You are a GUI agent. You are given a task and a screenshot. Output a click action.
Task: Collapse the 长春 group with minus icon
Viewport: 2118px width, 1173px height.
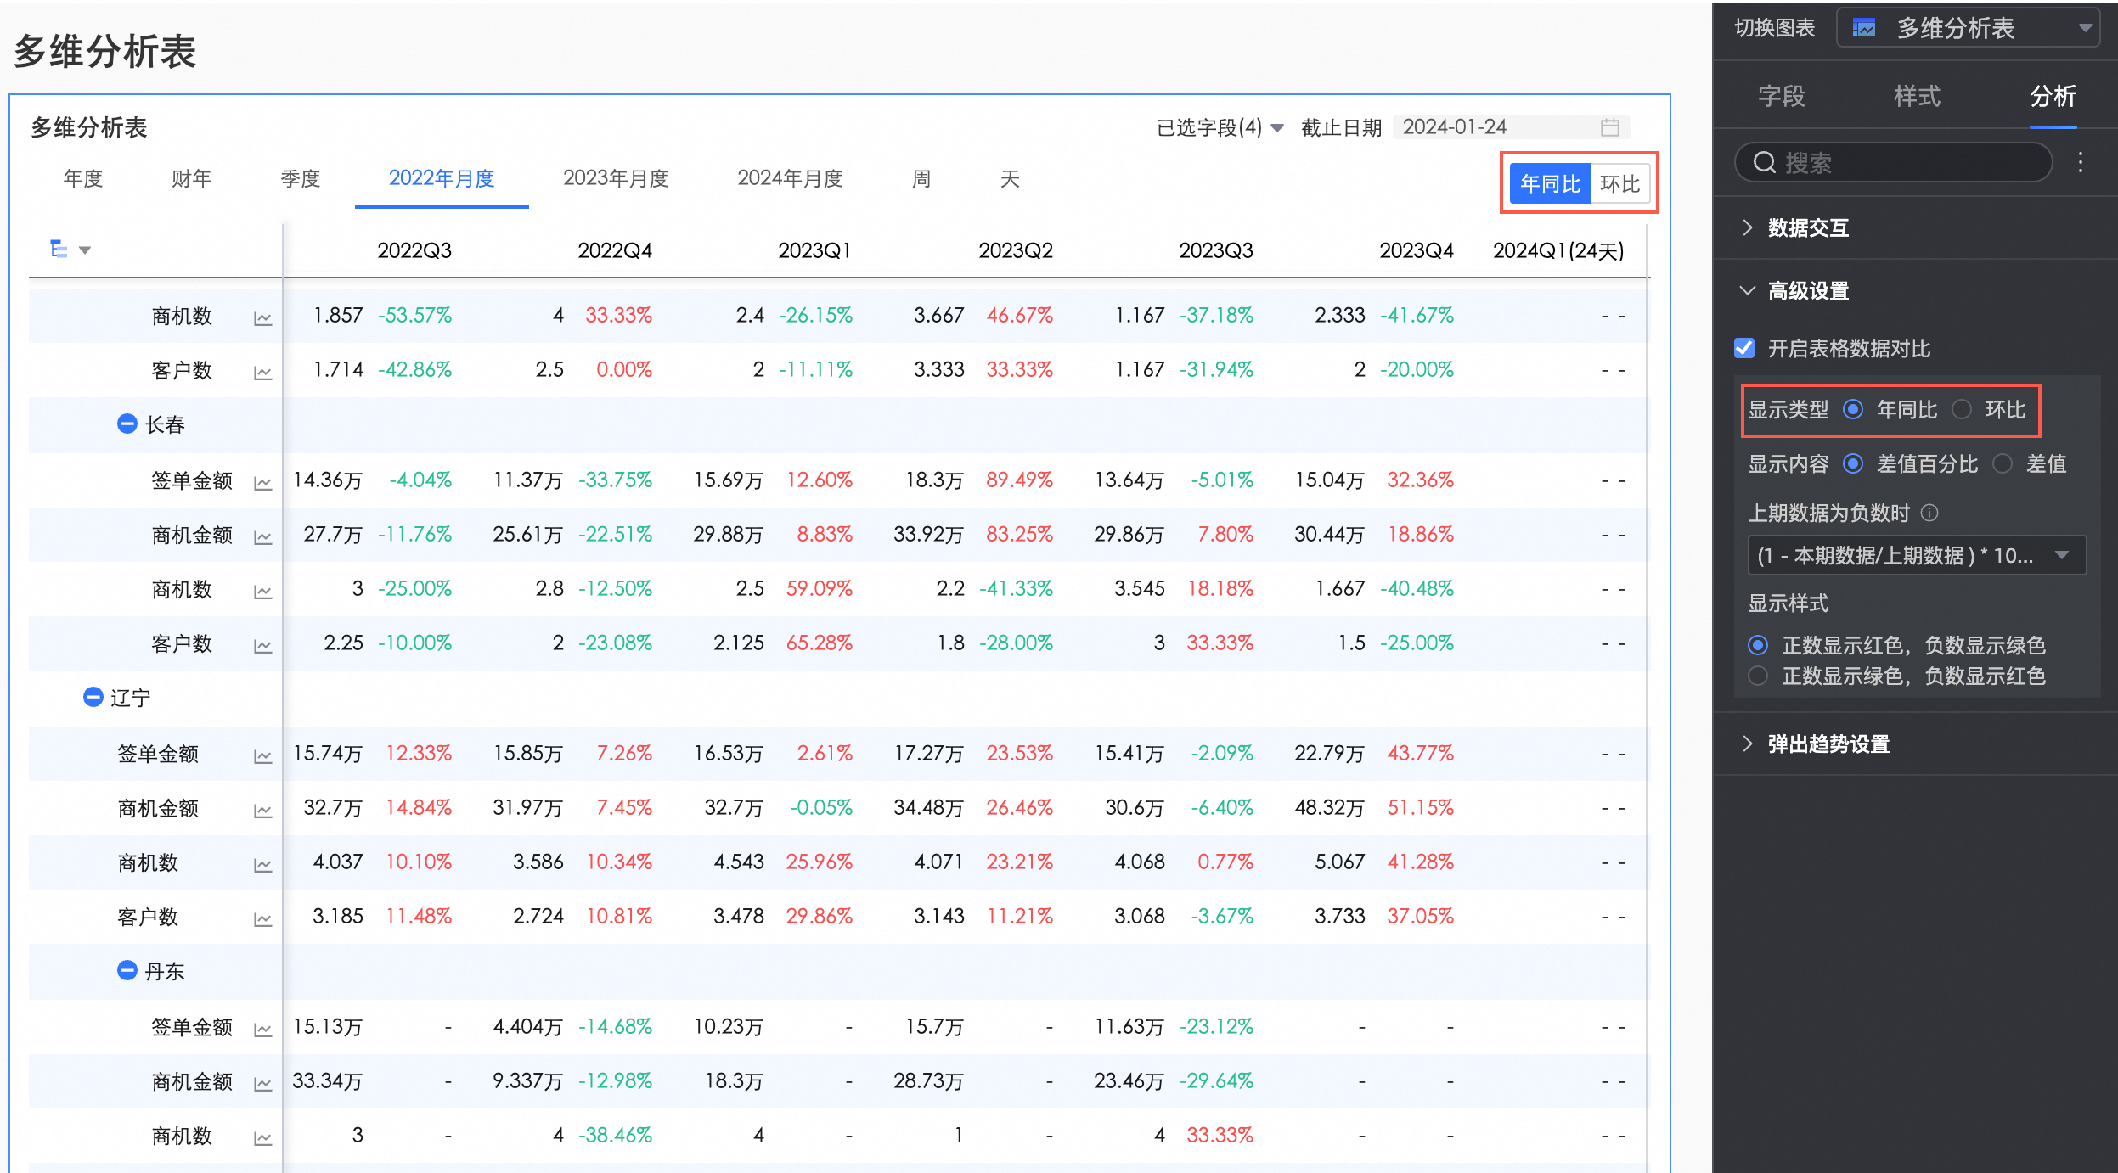(127, 424)
